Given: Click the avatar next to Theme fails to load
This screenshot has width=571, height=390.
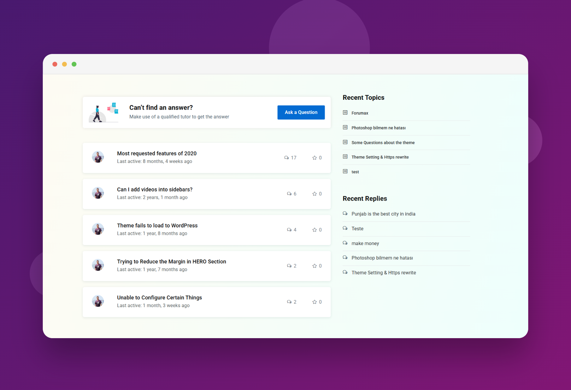Looking at the screenshot, I should [x=98, y=229].
